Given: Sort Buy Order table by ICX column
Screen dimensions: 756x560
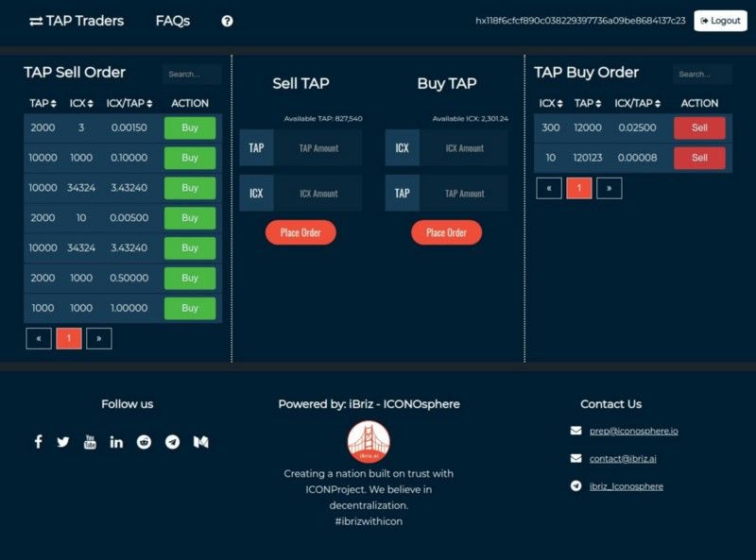Looking at the screenshot, I should coord(551,103).
